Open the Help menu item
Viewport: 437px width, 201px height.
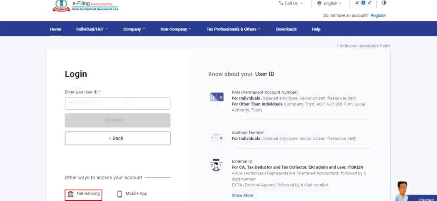click(316, 29)
